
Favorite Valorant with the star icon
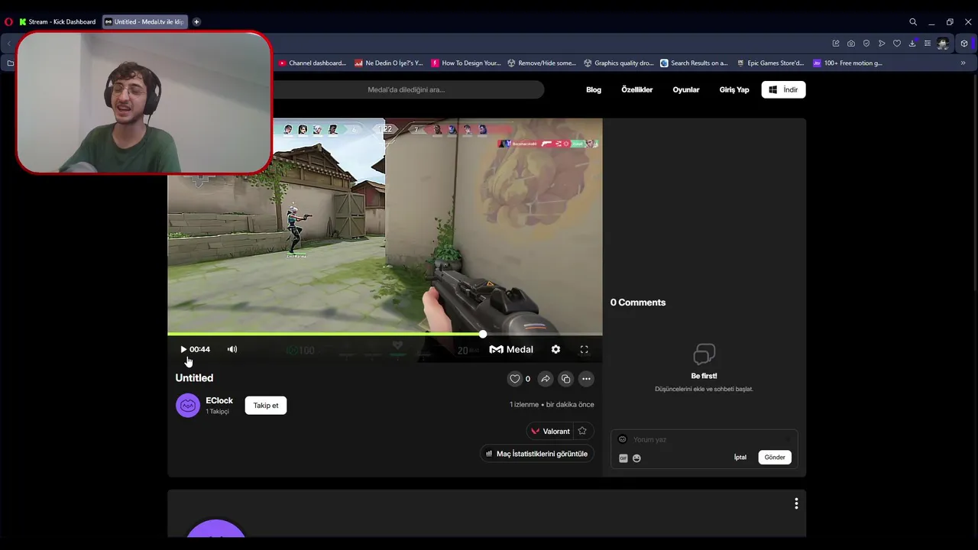[582, 431]
